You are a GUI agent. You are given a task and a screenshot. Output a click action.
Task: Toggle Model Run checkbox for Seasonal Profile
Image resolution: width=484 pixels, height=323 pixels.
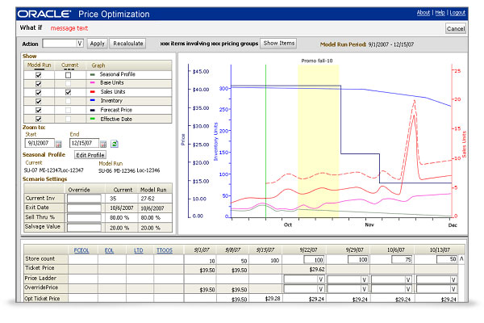tap(38, 75)
